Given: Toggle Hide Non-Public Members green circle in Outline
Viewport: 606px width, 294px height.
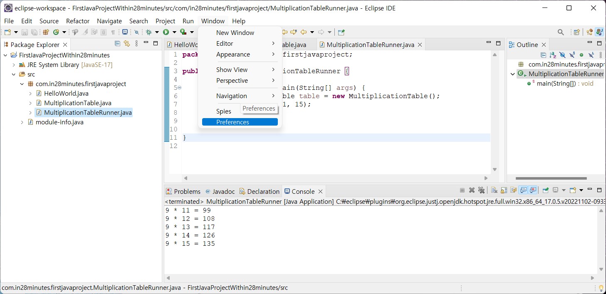Looking at the screenshot, I should [581, 55].
